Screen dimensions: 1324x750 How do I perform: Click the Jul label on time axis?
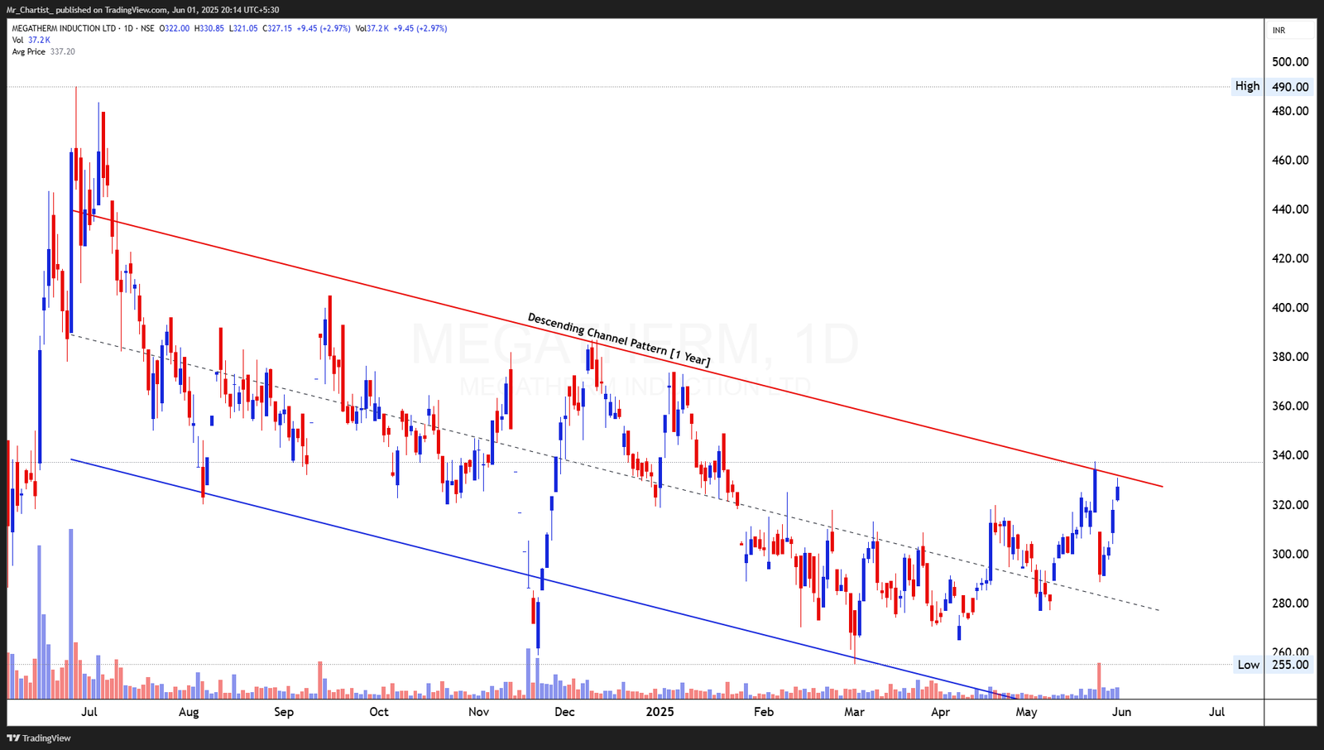(x=89, y=711)
